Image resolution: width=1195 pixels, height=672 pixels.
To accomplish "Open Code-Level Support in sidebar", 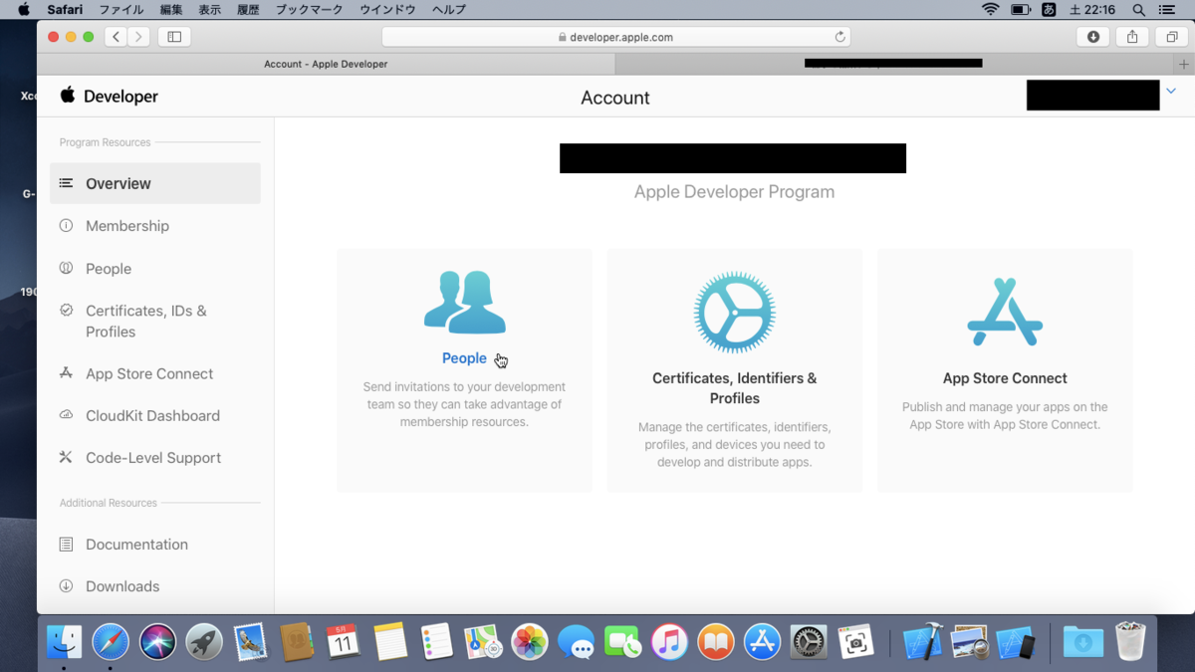I will coord(155,457).
